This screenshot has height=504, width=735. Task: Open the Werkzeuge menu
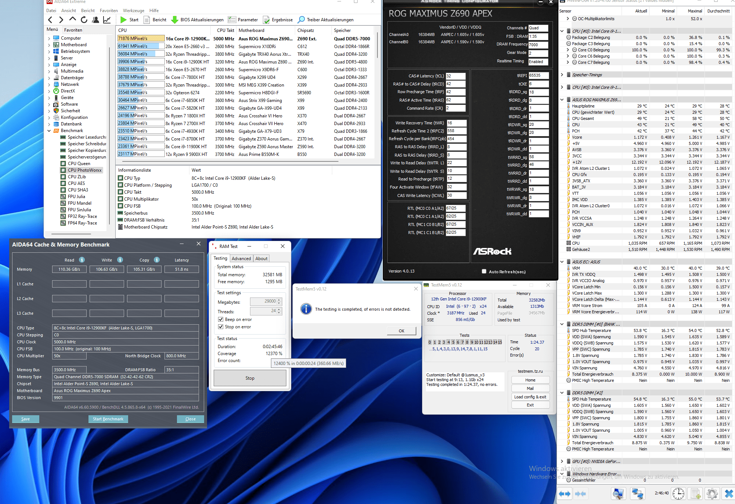pyautogui.click(x=133, y=11)
